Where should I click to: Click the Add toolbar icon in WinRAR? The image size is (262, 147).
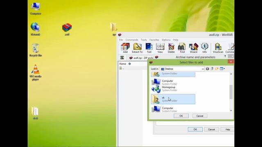pyautogui.click(x=125, y=48)
